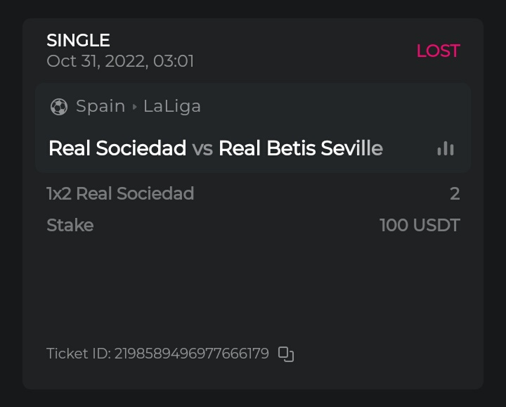Image resolution: width=506 pixels, height=407 pixels.
Task: Click the small arrow between Spain and LaLiga
Action: pos(134,107)
